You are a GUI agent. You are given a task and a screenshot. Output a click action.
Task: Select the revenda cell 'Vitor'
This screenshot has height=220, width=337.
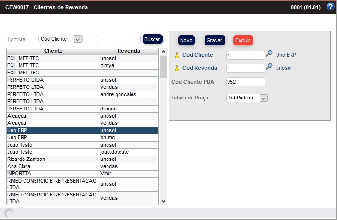(x=129, y=174)
